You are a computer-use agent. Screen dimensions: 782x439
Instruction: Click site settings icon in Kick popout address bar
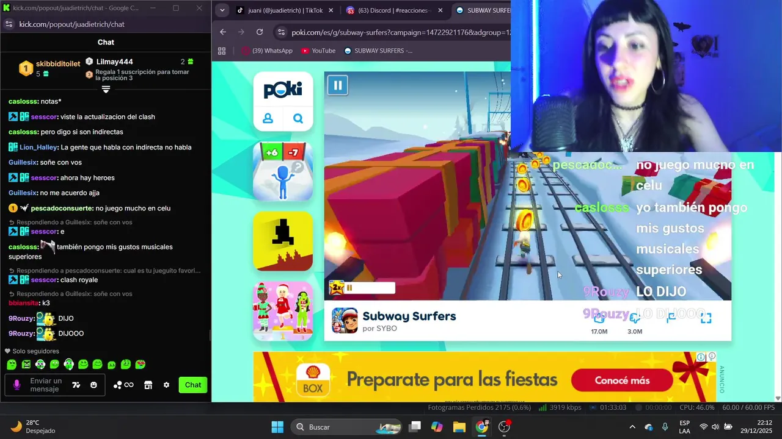click(9, 24)
